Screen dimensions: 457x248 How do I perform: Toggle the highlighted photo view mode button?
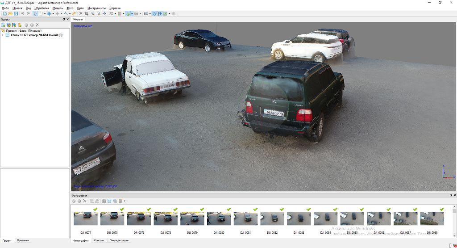coord(109,201)
